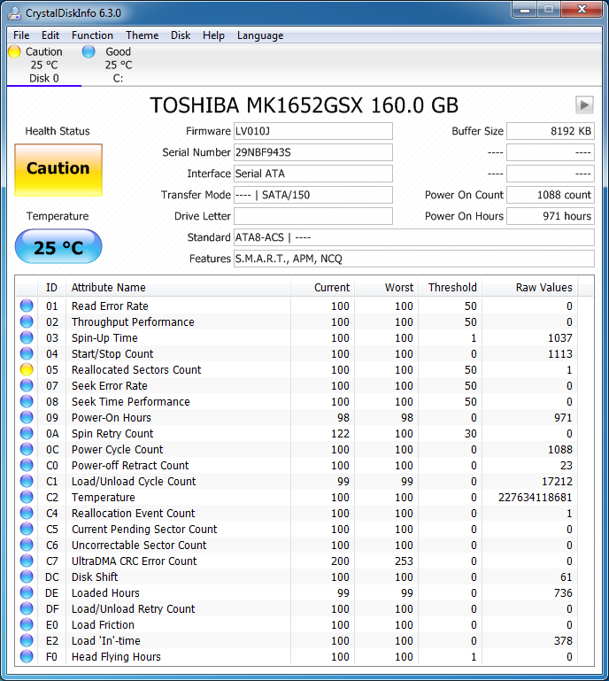This screenshot has width=609, height=681.
Task: Click blue status icon for Uncorrectable Sector Count
Action: [x=27, y=545]
